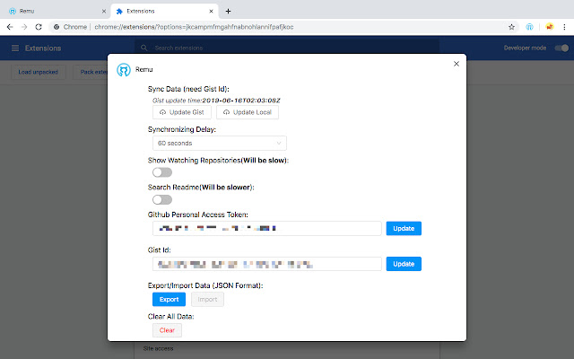Viewport: 574px width, 359px height.
Task: Click the Update Gist button
Action: click(x=182, y=112)
